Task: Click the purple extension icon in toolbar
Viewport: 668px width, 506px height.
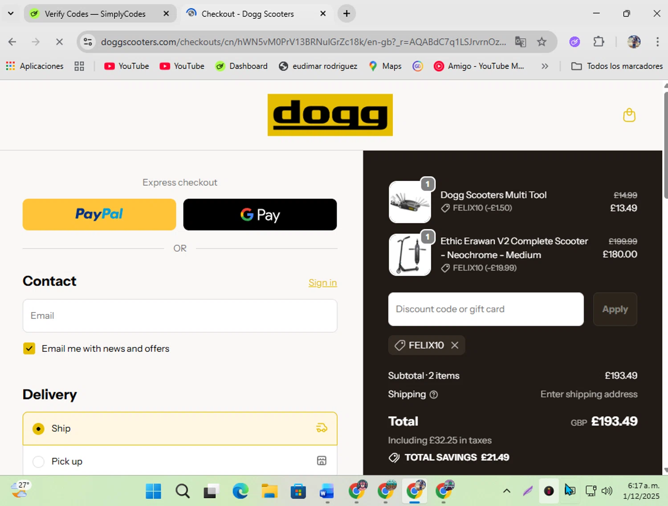Action: click(x=574, y=42)
